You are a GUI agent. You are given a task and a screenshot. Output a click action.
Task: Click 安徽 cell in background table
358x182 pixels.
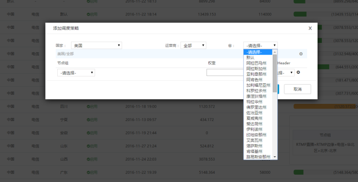64,133
